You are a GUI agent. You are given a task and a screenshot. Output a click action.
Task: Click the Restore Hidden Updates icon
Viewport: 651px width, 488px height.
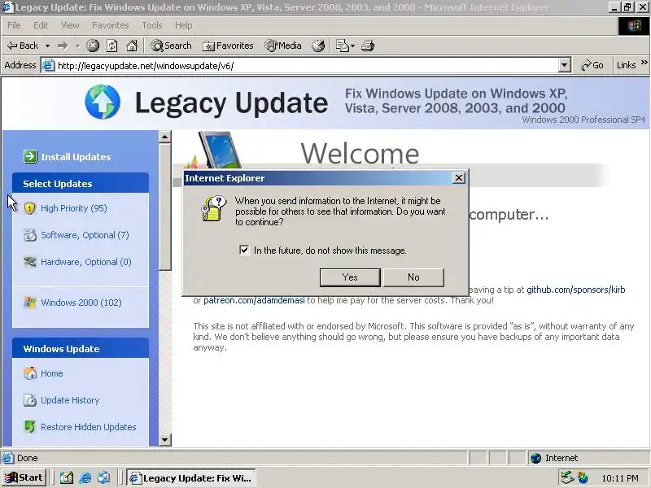(x=30, y=426)
